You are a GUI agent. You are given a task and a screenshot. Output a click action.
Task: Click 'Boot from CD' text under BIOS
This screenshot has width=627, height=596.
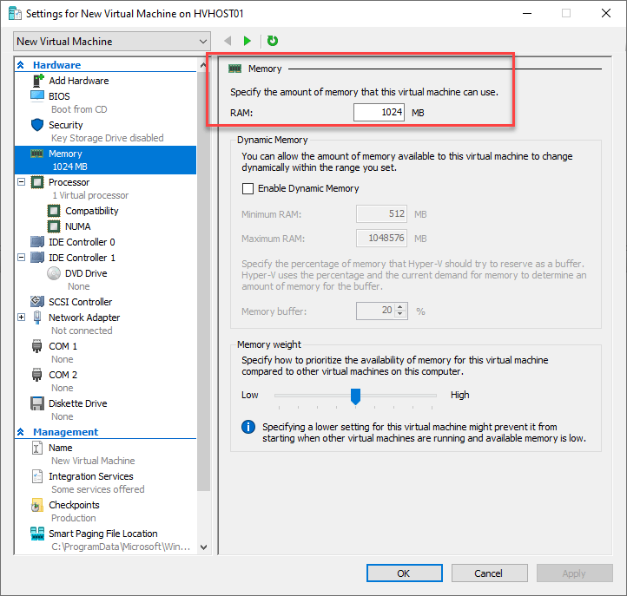coord(79,109)
